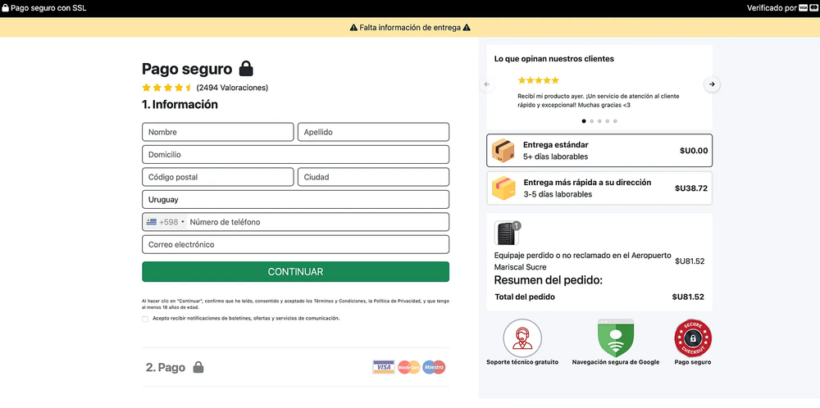Click the 1. Información heading
Screen dimensions: 820x408
click(x=180, y=105)
